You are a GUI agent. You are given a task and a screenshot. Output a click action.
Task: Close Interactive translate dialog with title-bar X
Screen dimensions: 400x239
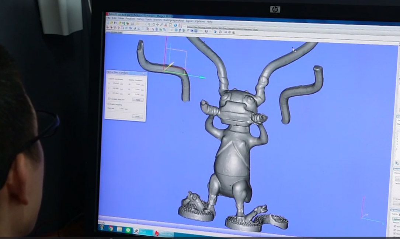click(x=144, y=74)
